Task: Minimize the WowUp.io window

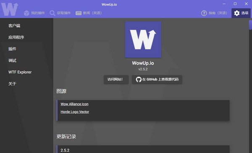Action: pos(224,4)
